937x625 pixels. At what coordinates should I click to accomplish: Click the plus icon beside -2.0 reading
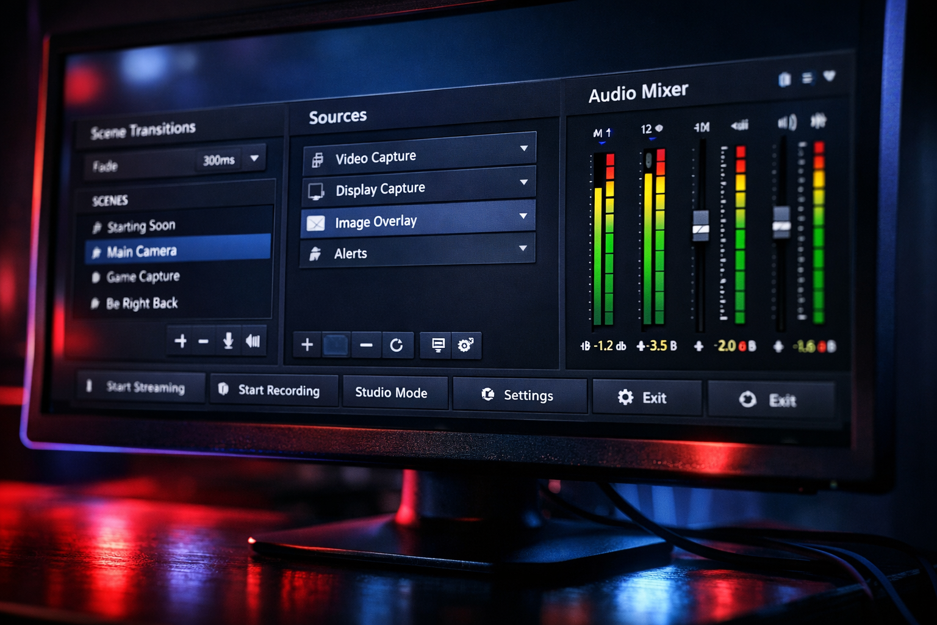tap(699, 346)
